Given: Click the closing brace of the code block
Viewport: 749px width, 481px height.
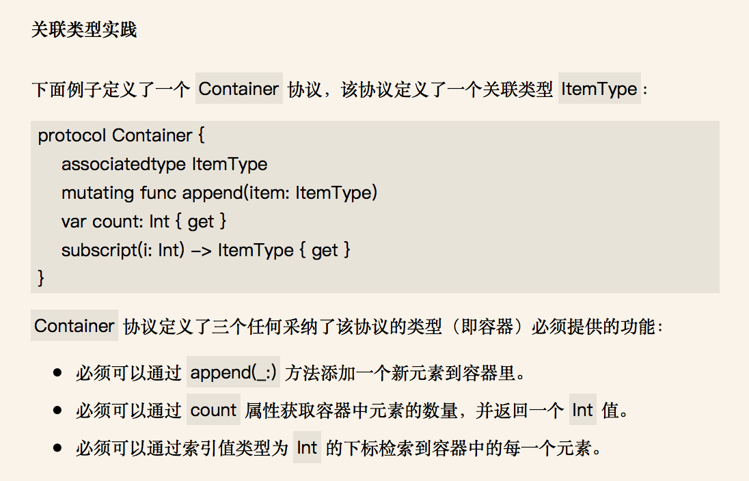Looking at the screenshot, I should pyautogui.click(x=41, y=277).
